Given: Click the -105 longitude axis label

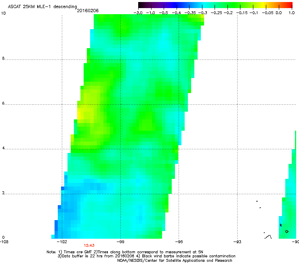Looking at the screenshot, I should pos(4,242).
